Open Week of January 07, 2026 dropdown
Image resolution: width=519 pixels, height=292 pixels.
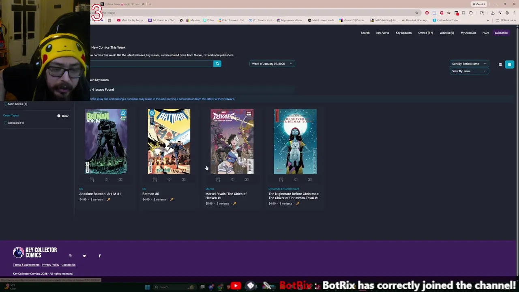(272, 64)
